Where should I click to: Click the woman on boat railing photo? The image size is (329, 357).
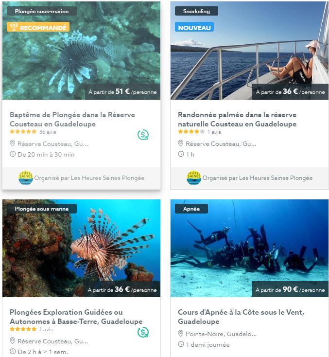[249, 51]
